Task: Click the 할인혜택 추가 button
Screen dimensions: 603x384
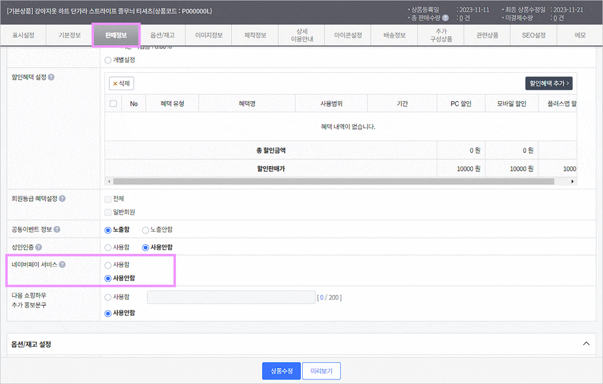Action: coord(549,84)
